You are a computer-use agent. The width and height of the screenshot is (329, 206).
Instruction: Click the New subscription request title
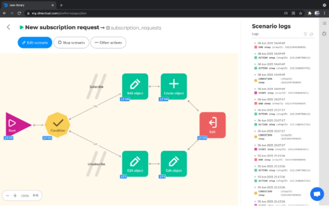[x=62, y=27]
